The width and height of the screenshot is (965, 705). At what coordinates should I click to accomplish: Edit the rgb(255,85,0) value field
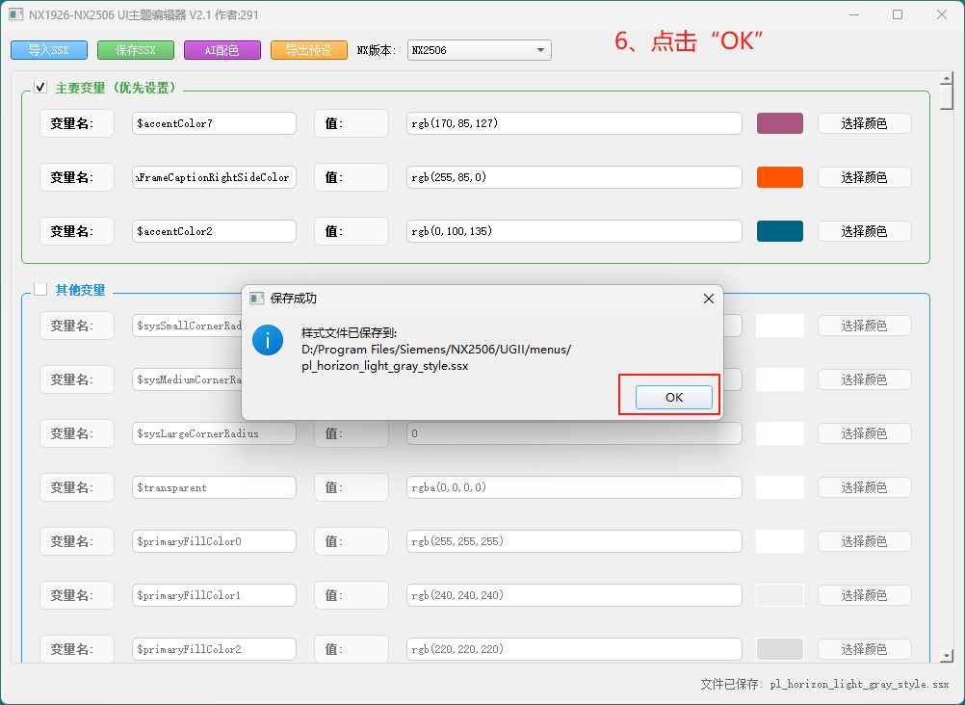(574, 177)
